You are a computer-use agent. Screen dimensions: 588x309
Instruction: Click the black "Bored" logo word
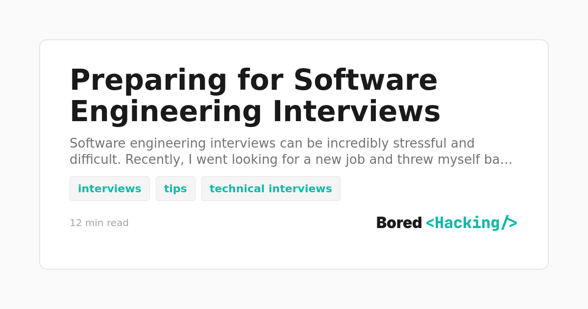[399, 223]
